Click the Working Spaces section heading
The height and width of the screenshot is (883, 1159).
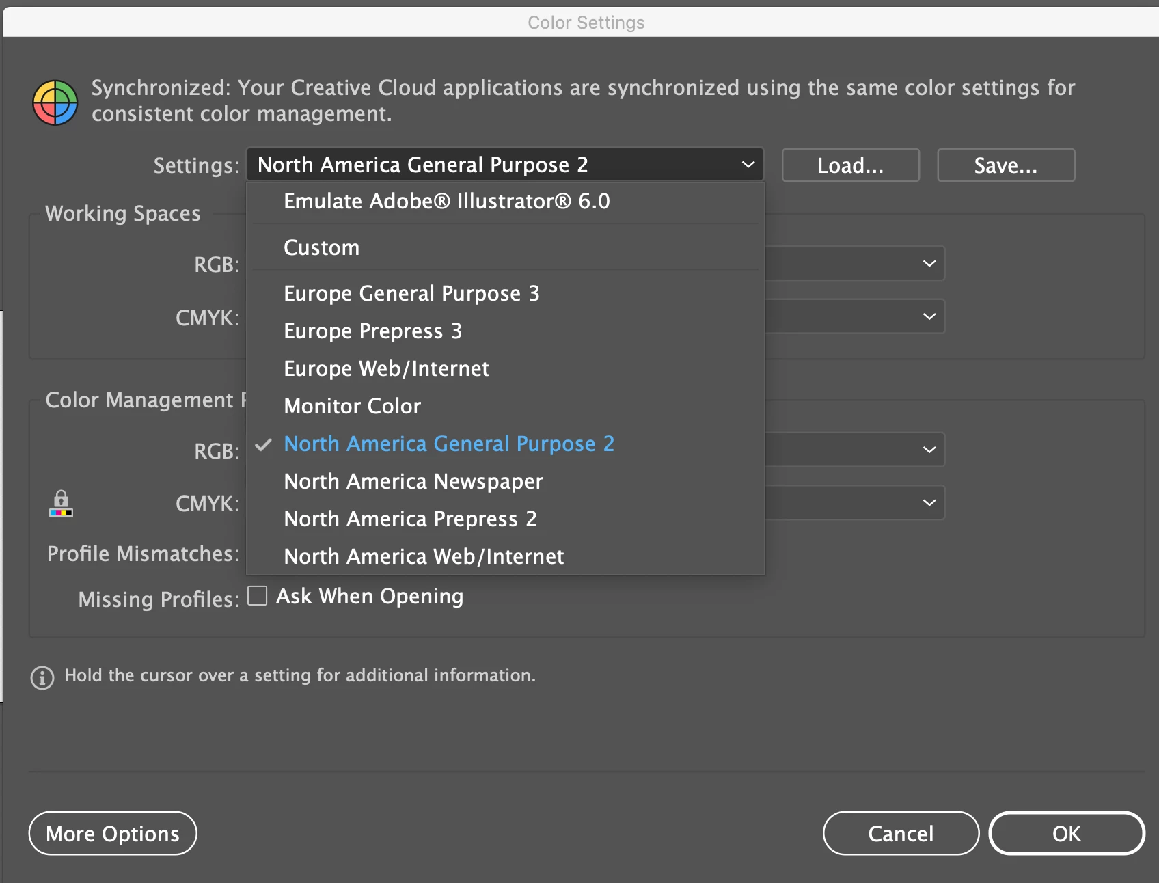click(x=123, y=213)
